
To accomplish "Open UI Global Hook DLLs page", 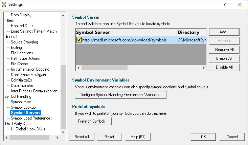I will pos(28,129).
